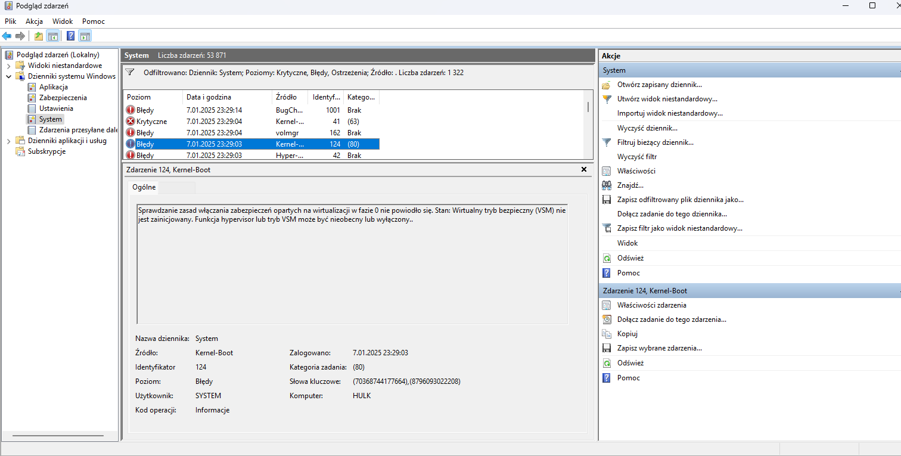Click the blue Back arrow in toolbar
Image resolution: width=901 pixels, height=456 pixels.
pos(7,36)
